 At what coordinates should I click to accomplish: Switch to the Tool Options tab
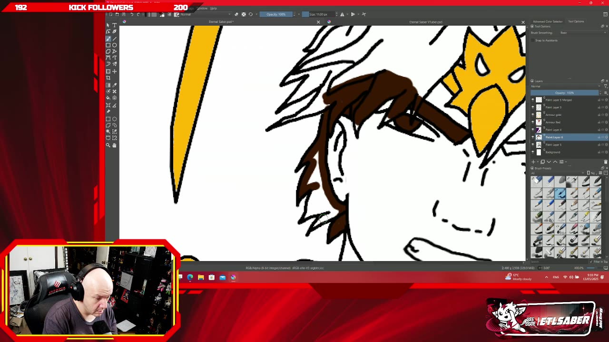pos(576,21)
